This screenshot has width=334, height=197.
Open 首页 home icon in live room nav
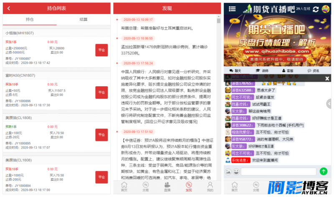[x=235, y=187]
